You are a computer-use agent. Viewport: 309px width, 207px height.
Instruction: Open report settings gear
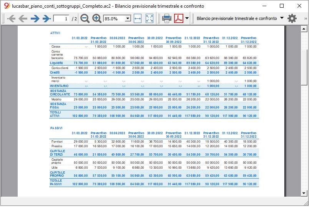(x=292, y=18)
